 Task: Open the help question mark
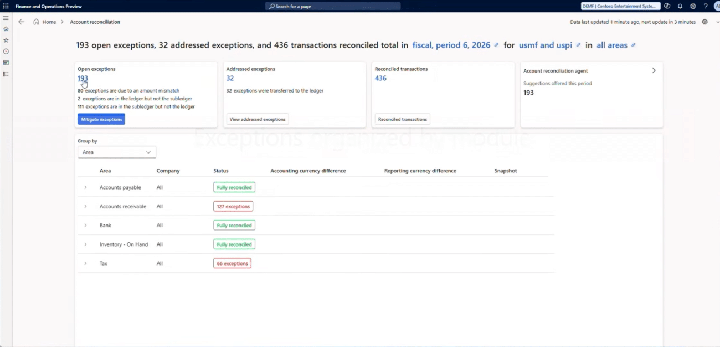(x=706, y=6)
